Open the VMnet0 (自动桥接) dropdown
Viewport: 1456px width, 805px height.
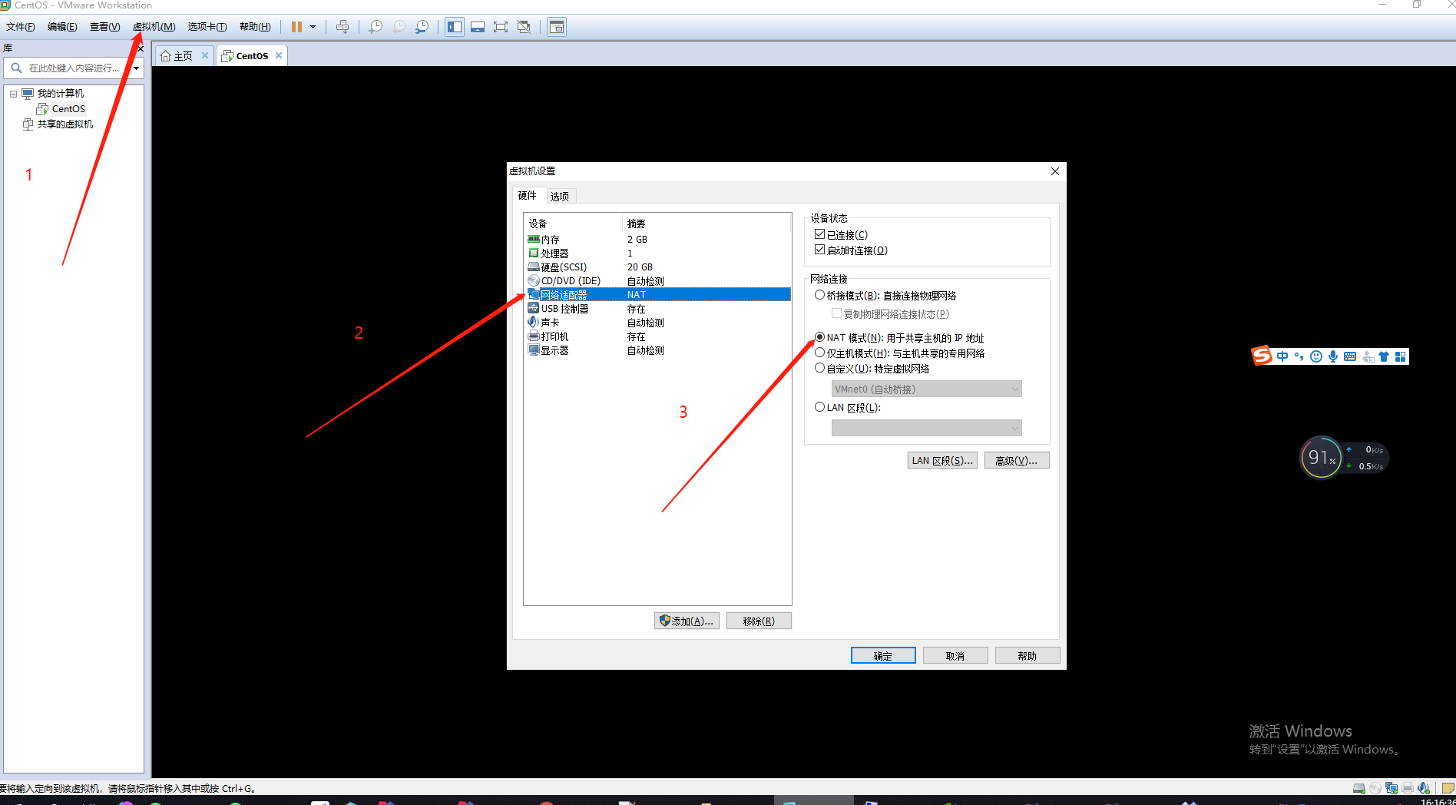(926, 389)
